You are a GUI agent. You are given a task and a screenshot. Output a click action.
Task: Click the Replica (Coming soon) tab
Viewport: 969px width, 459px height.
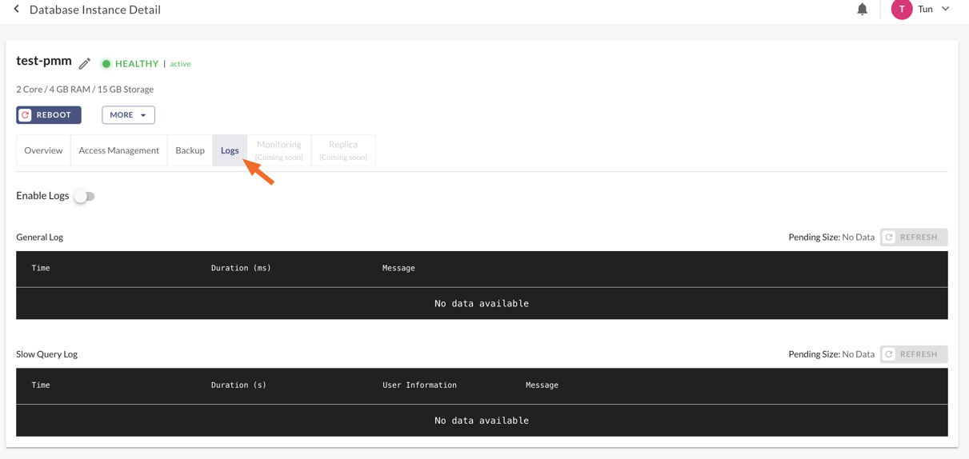coord(342,150)
